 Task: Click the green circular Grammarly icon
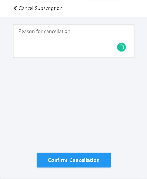coord(121,47)
